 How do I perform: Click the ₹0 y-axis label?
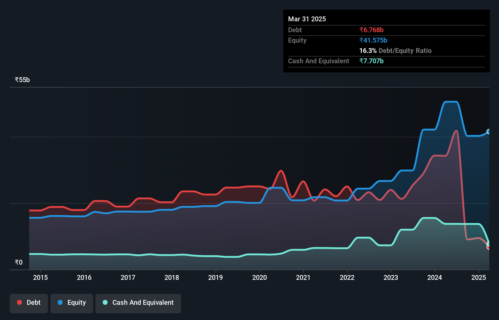click(x=19, y=262)
